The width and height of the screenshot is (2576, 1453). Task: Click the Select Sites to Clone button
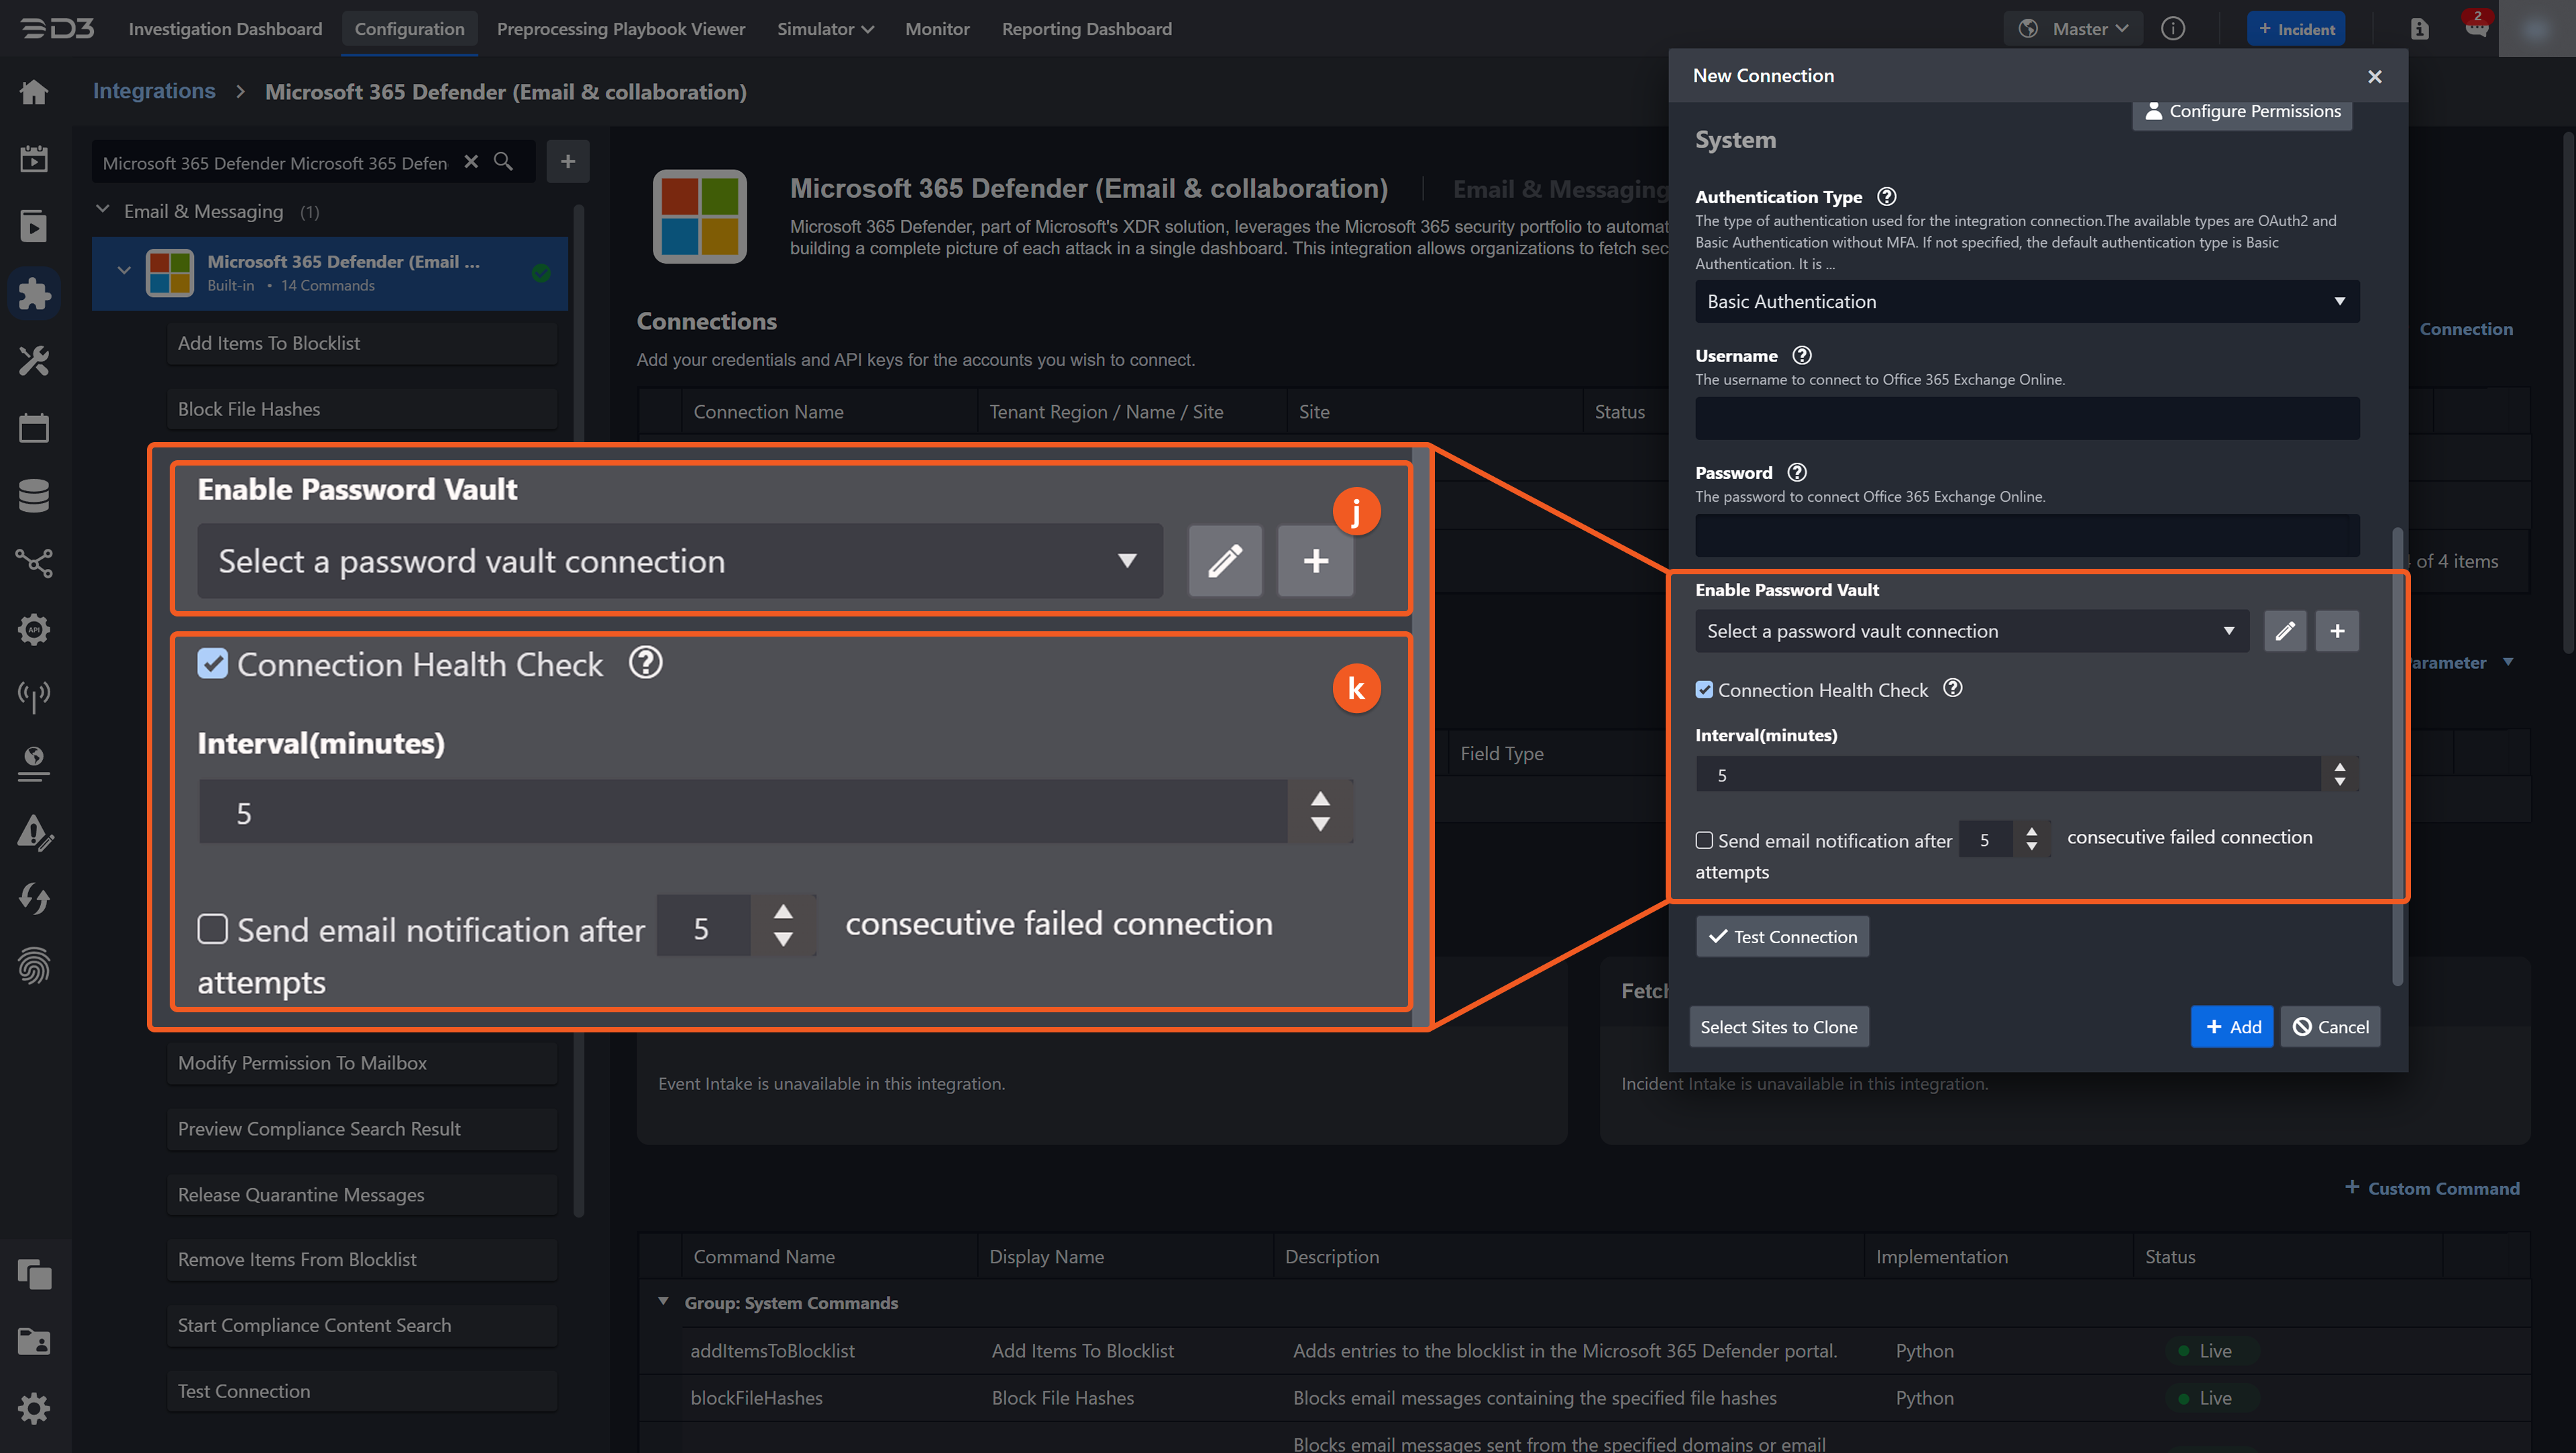pos(1778,1027)
